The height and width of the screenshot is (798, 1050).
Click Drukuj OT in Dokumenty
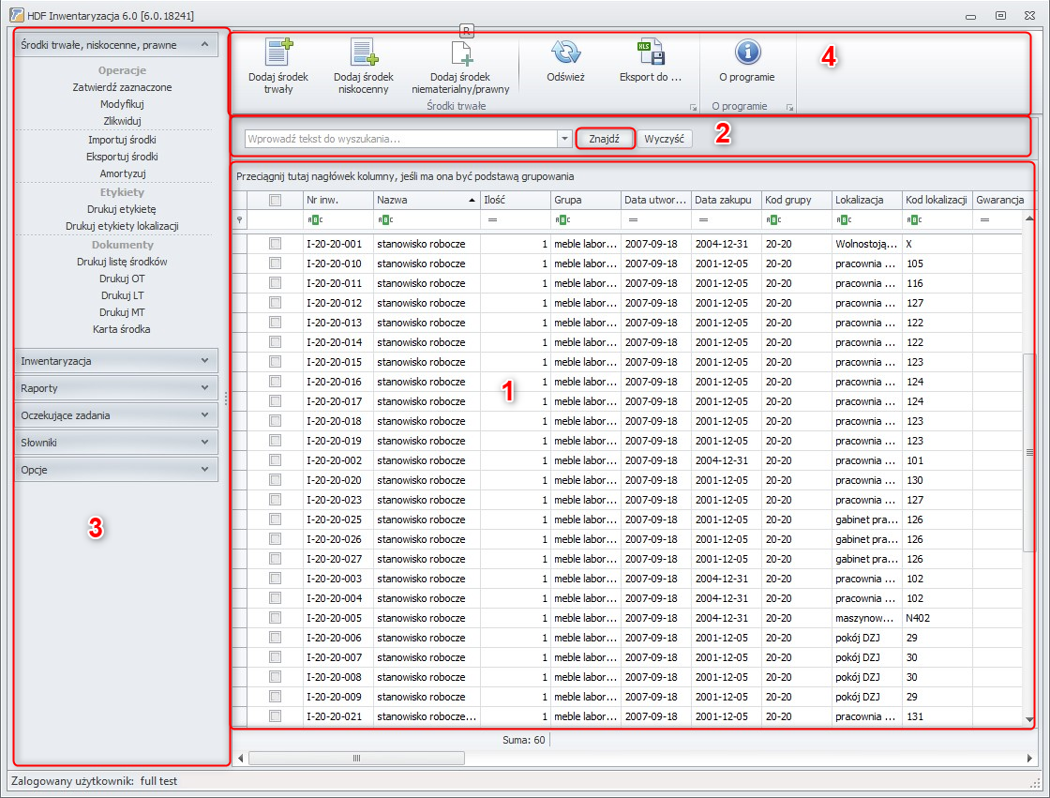click(122, 279)
